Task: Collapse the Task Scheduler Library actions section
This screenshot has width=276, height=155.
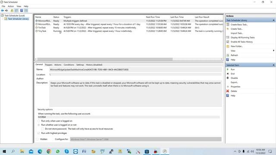Action: [273, 20]
